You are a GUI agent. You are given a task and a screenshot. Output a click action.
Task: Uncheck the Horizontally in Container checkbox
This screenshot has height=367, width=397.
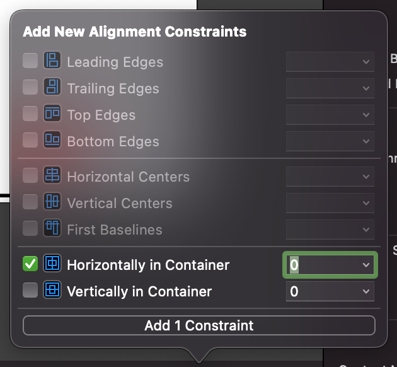click(x=30, y=264)
